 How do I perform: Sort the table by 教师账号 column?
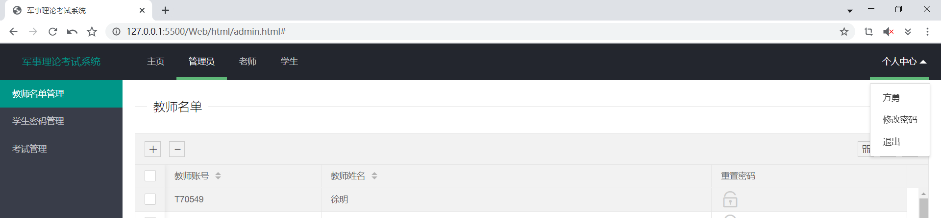click(218, 176)
